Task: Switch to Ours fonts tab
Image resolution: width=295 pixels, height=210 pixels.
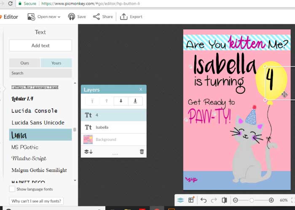Action: coord(25,63)
